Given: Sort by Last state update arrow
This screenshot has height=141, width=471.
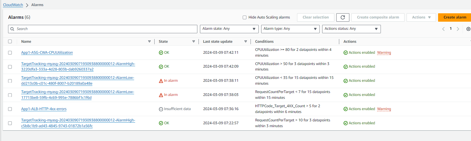Looking at the screenshot, I should pos(246,42).
